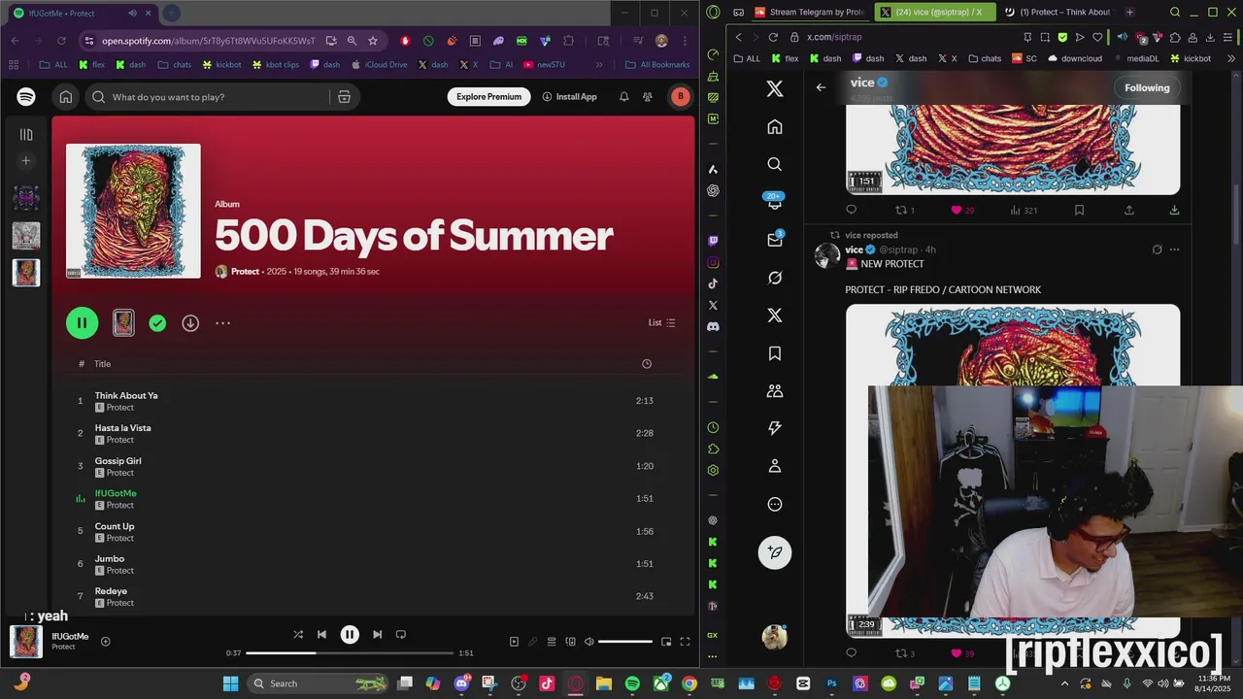Open Spotify Friend Activity icon
Screen dimensions: 1243x699
[648, 97]
